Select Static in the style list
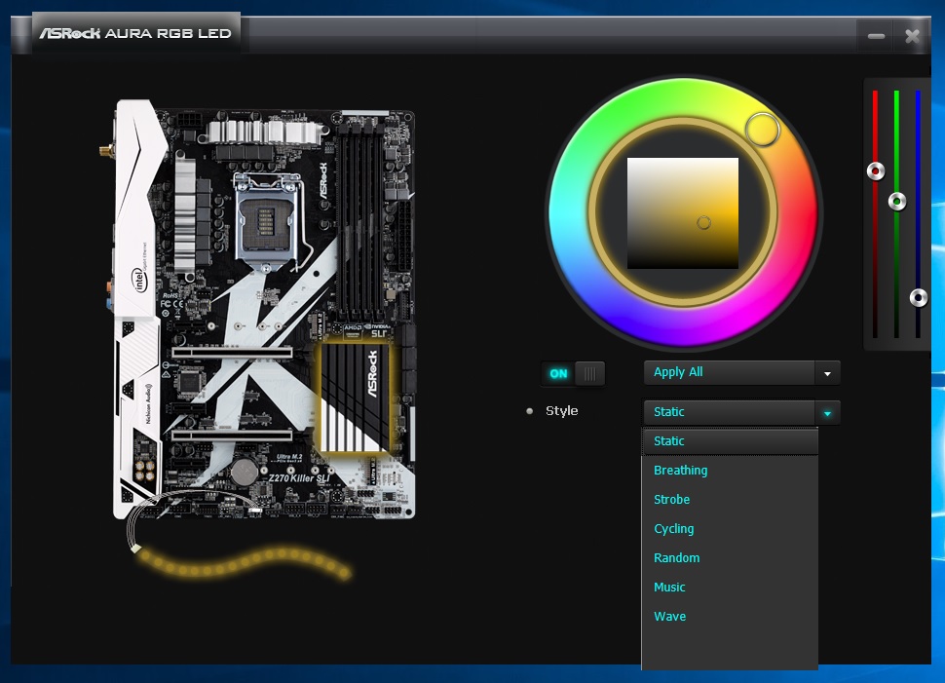945x683 pixels. point(730,441)
